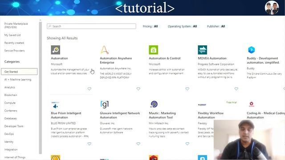Click the green Automation & Control icon

coord(153,50)
